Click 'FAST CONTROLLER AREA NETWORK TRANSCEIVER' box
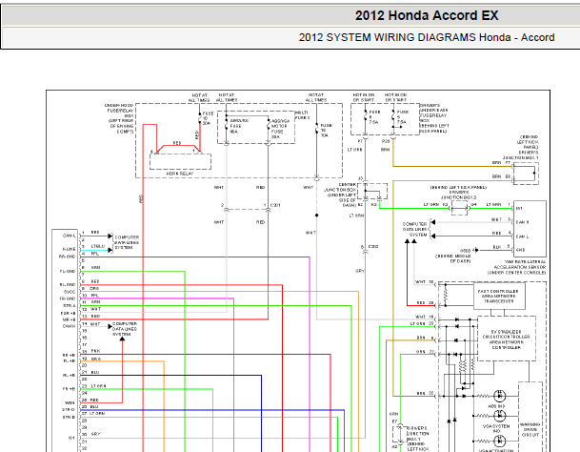Viewport: 580px width, 452px height. click(499, 297)
